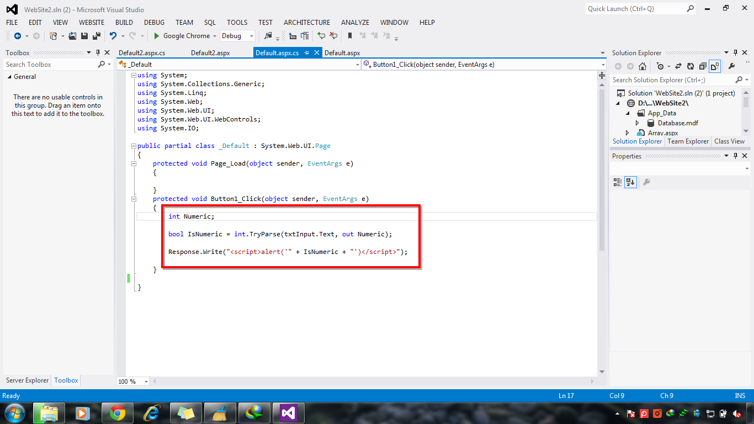Open the Debug configuration dropdown
The image size is (754, 424).
coord(251,35)
